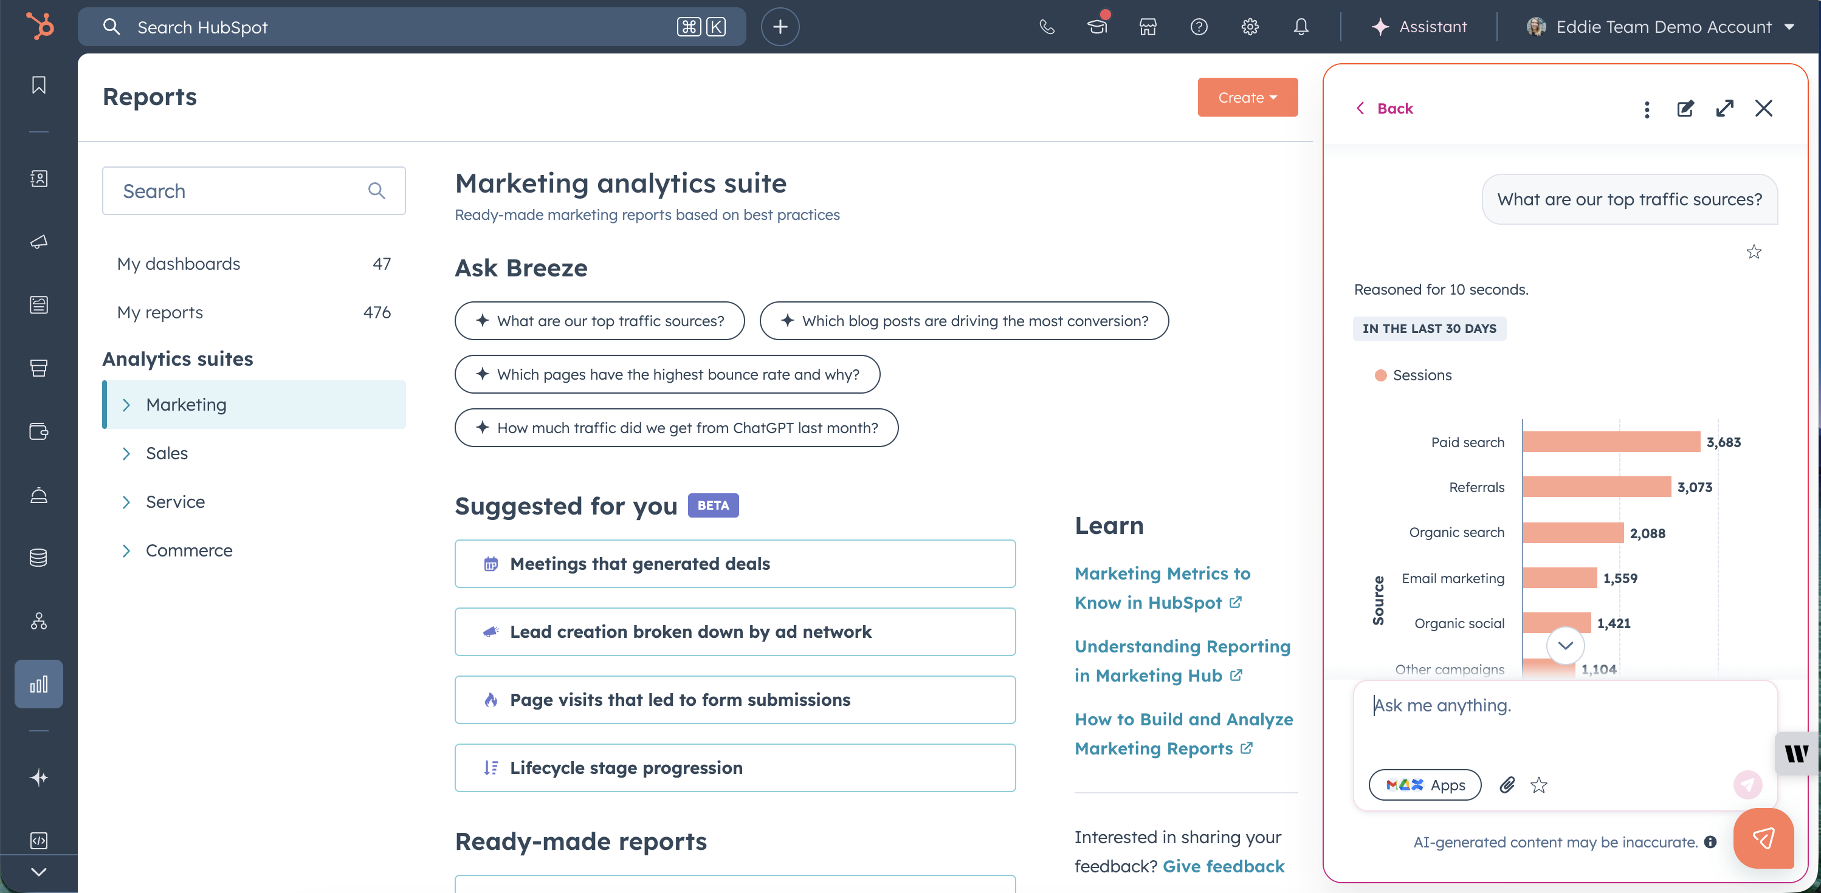This screenshot has height=893, width=1821.
Task: Select My dashboards in the sidebar
Action: [x=179, y=264]
